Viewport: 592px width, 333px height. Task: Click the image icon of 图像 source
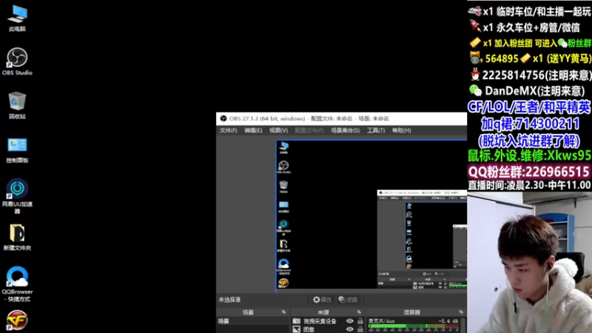point(297,329)
